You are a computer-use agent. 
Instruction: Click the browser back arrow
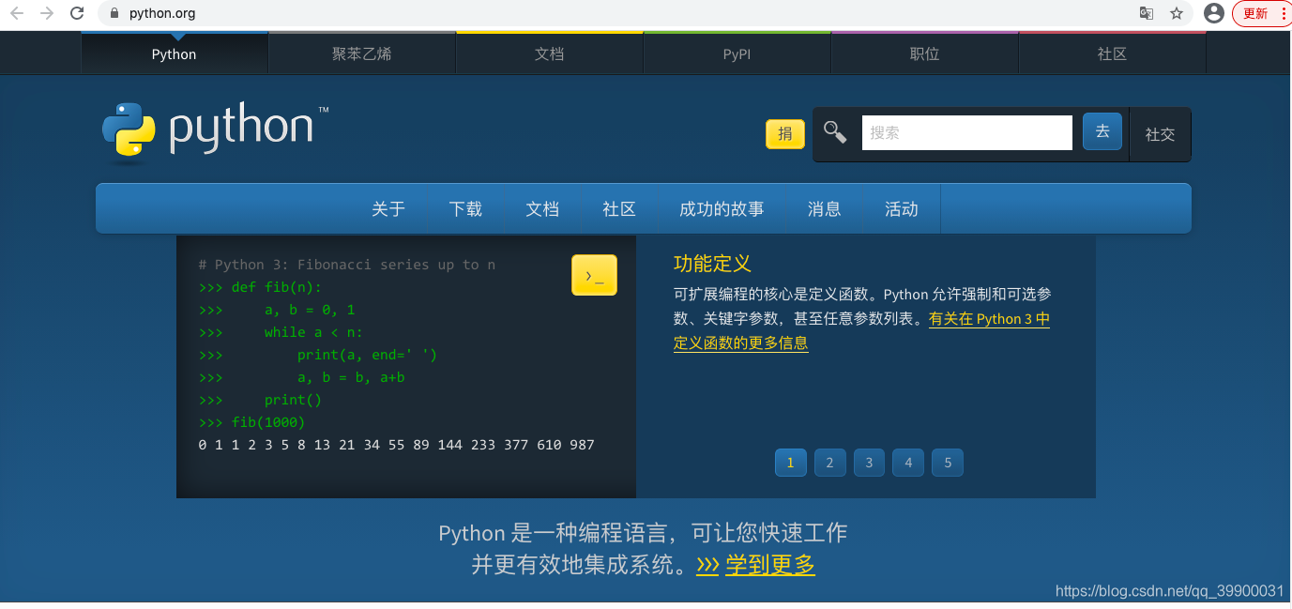tap(17, 13)
